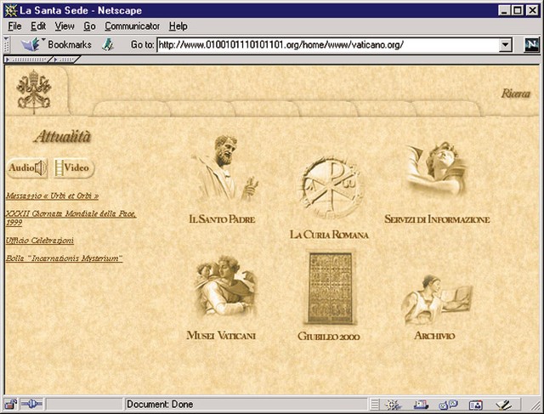Click the Video button with film strip
This screenshot has width=544, height=414.
pos(74,168)
